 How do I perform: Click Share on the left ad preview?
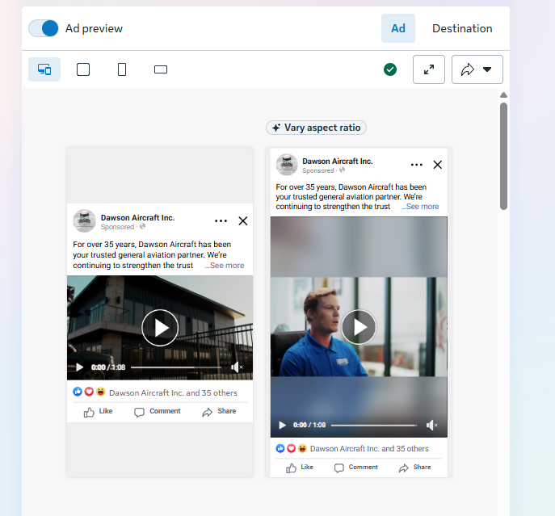219,412
